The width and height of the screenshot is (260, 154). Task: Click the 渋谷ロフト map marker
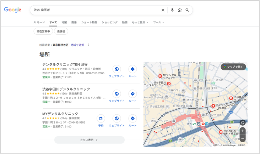coord(183,90)
